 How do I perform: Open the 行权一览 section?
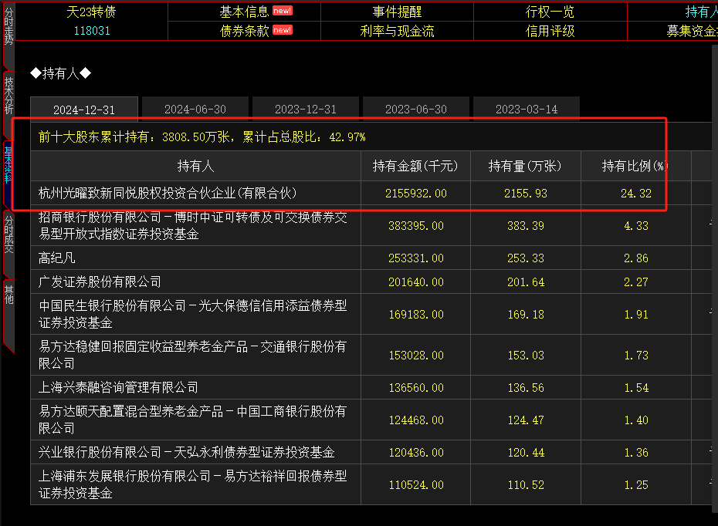click(x=550, y=12)
